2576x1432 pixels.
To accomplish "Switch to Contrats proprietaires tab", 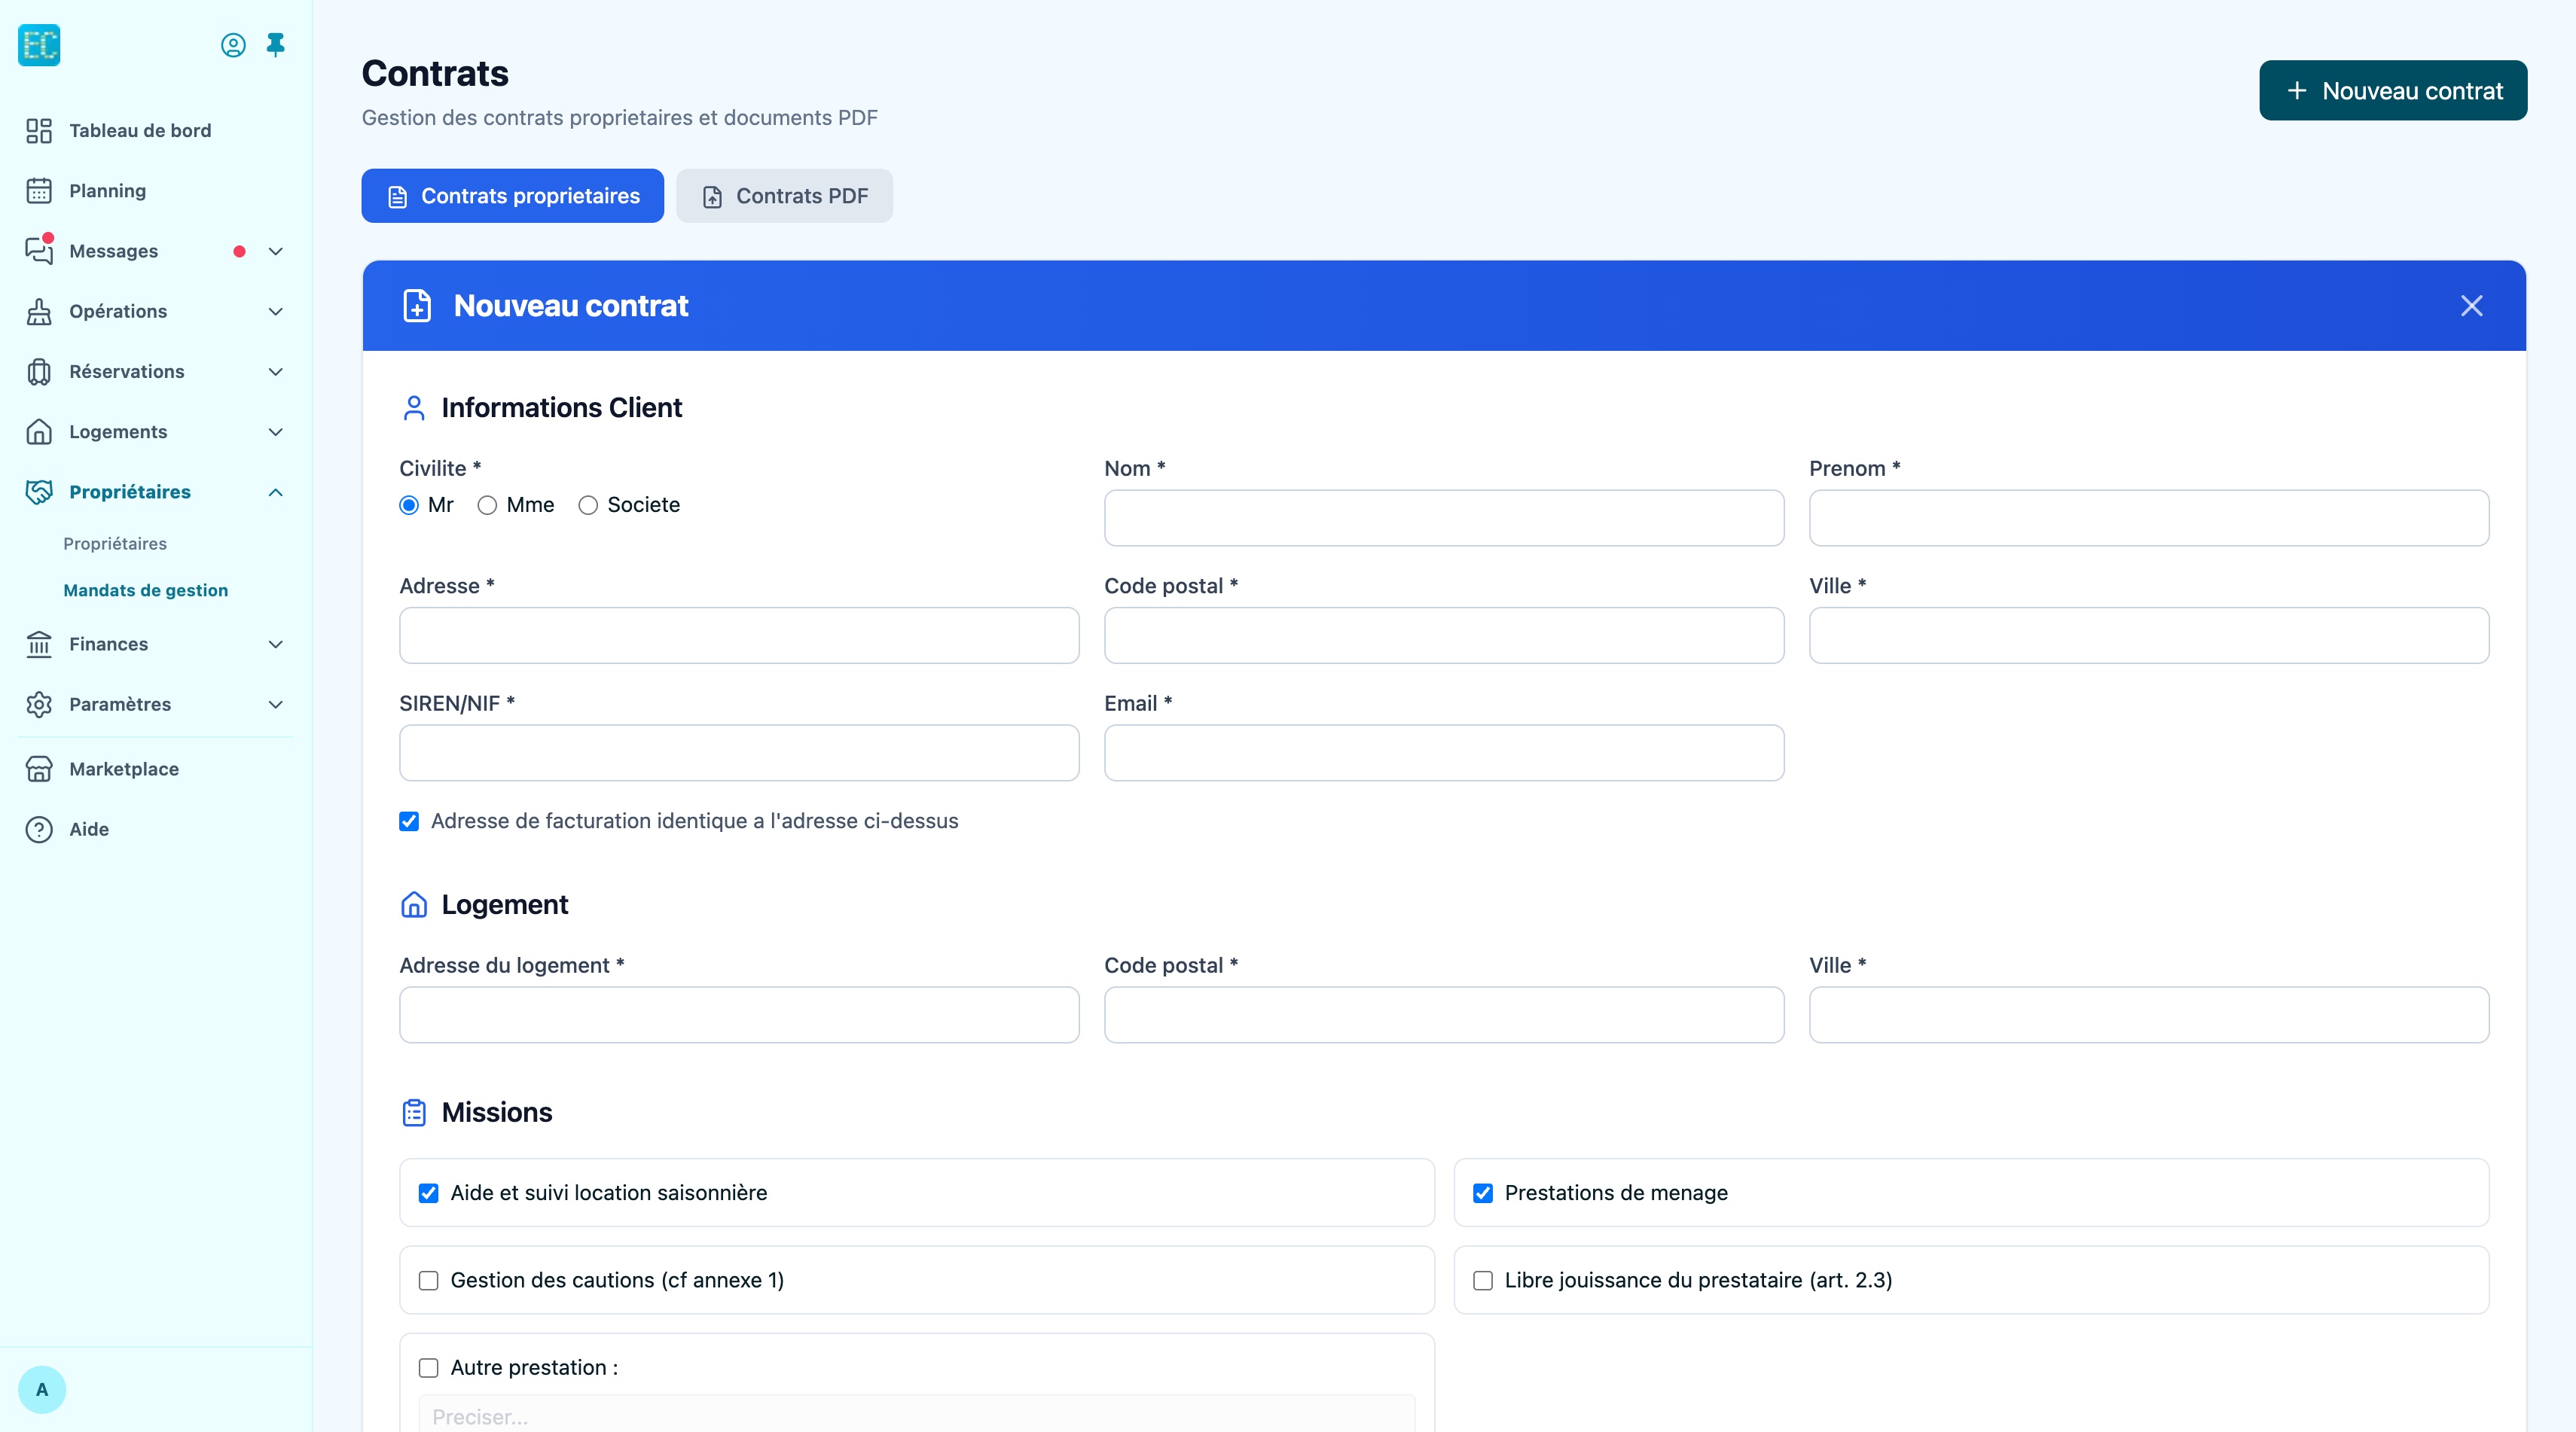I will (x=513, y=196).
